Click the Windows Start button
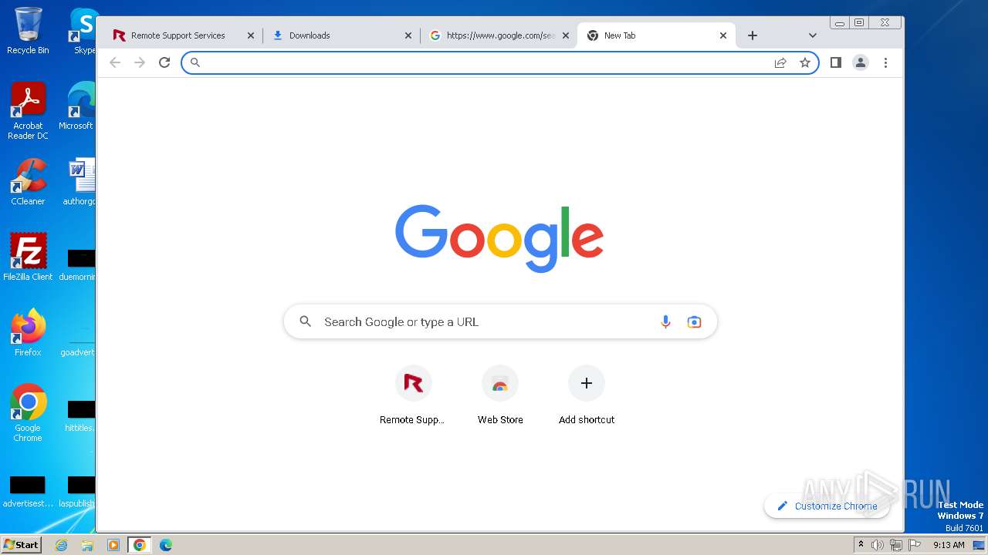Viewport: 988px width, 555px height. [x=21, y=545]
